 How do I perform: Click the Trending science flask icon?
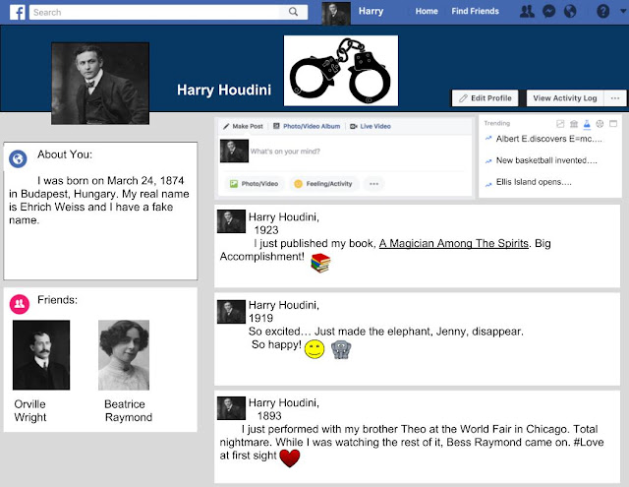tap(587, 125)
